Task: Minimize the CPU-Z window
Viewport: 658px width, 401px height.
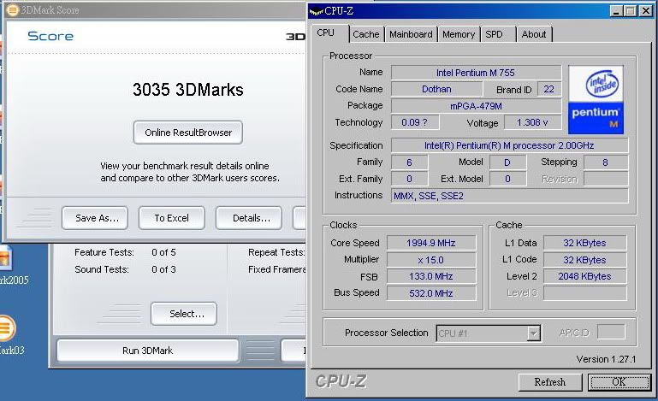Action: (616, 11)
